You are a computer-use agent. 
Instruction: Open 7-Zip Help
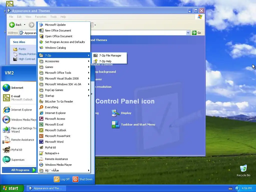click(109, 61)
